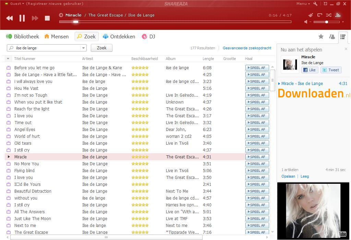Toggle shuffle playback icon
The width and height of the screenshot is (351, 240).
329,15
